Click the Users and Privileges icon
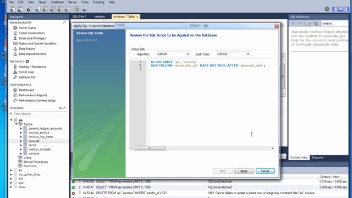This screenshot has height=198, width=352. coord(15,38)
